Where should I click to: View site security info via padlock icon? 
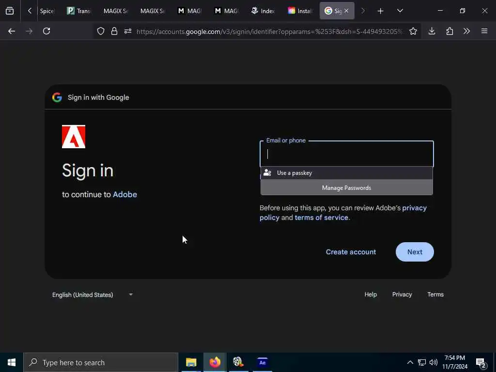click(114, 31)
